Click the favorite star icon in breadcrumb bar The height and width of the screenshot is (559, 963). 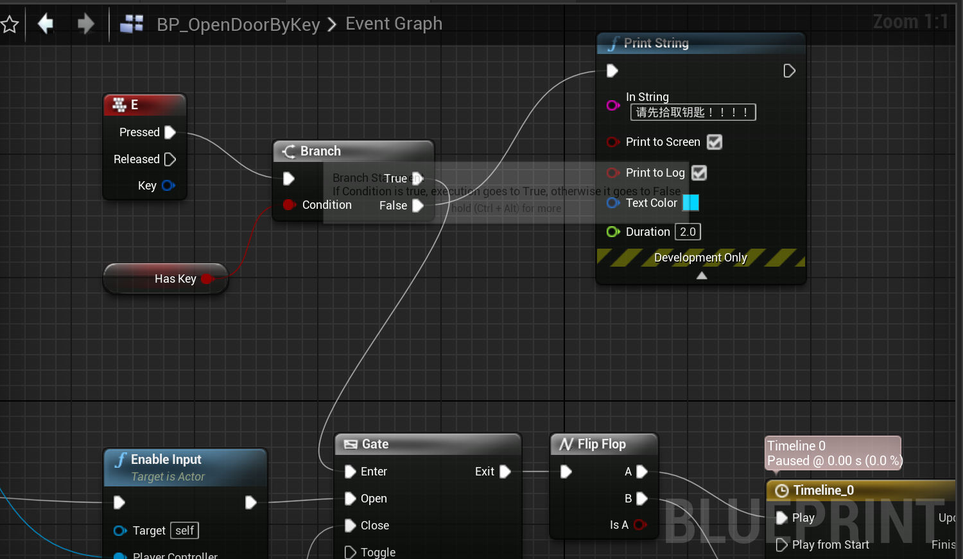tap(9, 25)
